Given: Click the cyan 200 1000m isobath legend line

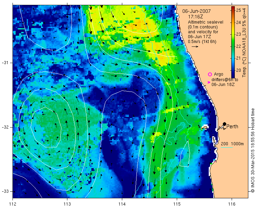Looking at the screenshot, I should (227, 148).
